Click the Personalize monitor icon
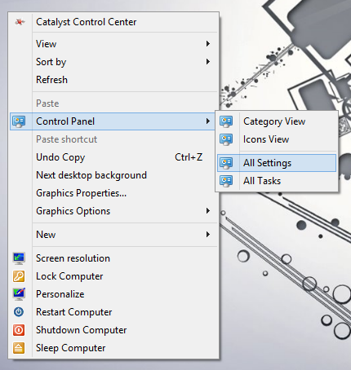Image resolution: width=351 pixels, height=370 pixels. 19,294
